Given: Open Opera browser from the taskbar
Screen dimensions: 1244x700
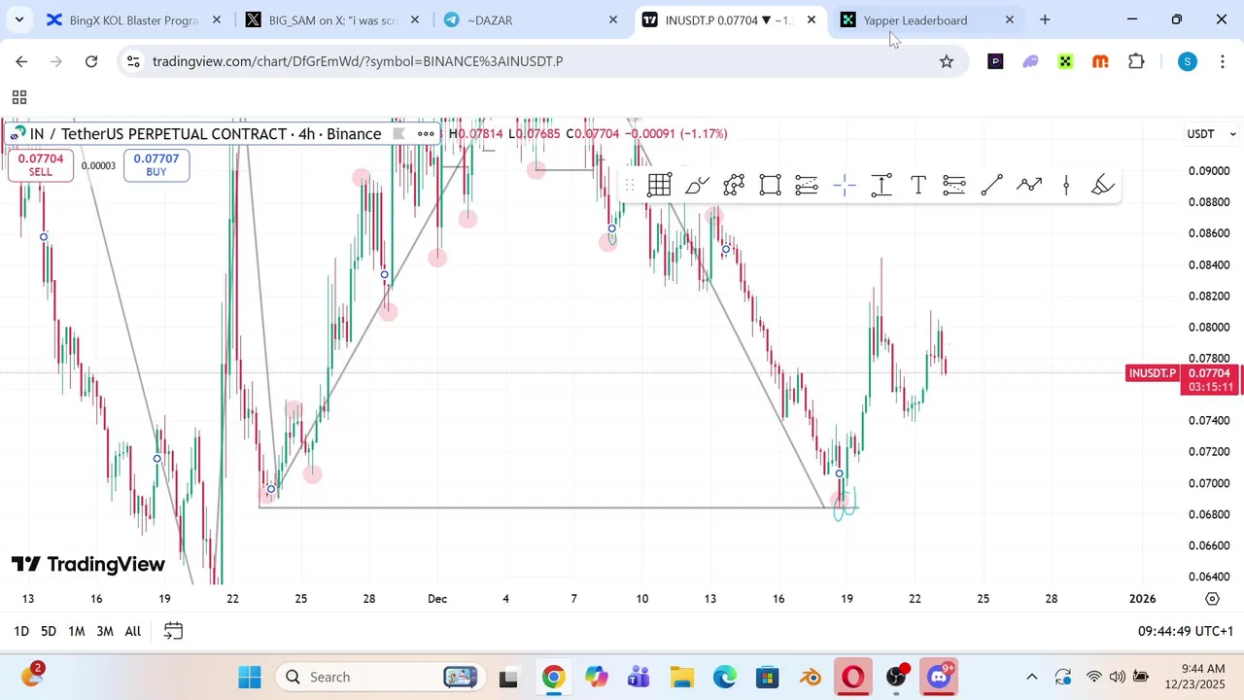Looking at the screenshot, I should pos(853,677).
